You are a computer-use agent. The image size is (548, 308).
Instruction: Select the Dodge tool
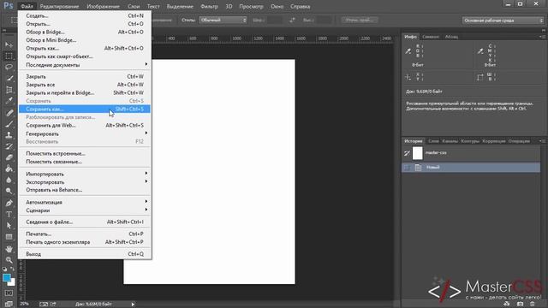click(x=9, y=192)
